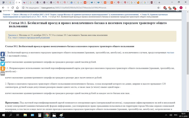
Task: Click the Twitter share icon
Action: [2, 63]
